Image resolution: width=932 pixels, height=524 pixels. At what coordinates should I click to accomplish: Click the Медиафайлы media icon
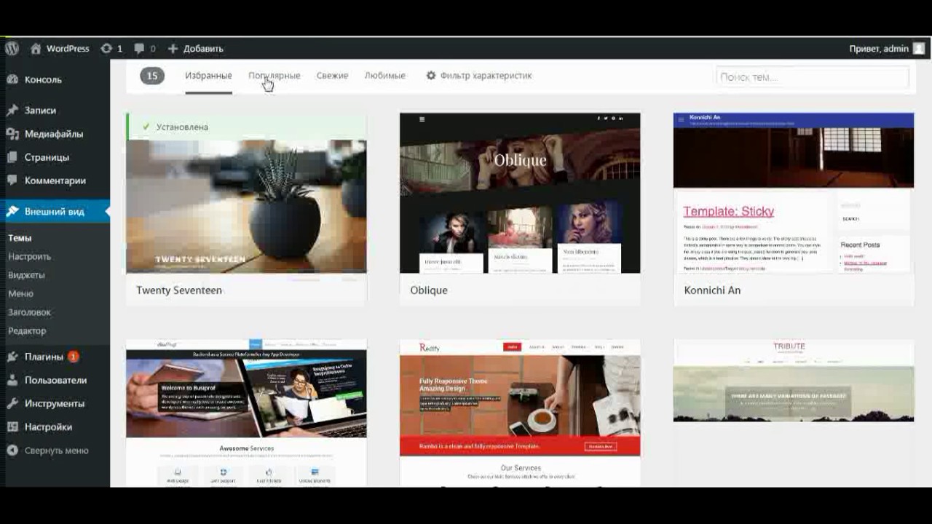12,134
